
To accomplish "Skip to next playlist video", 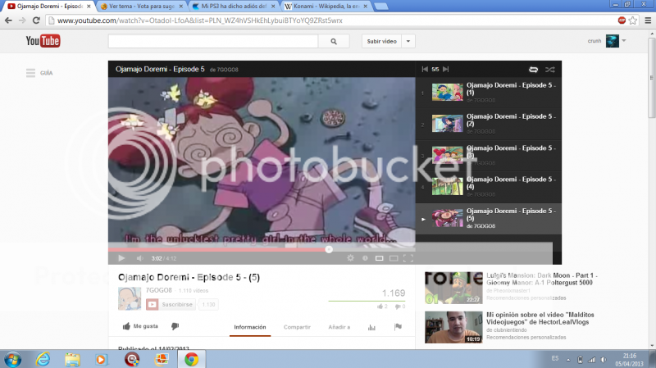I will [446, 69].
